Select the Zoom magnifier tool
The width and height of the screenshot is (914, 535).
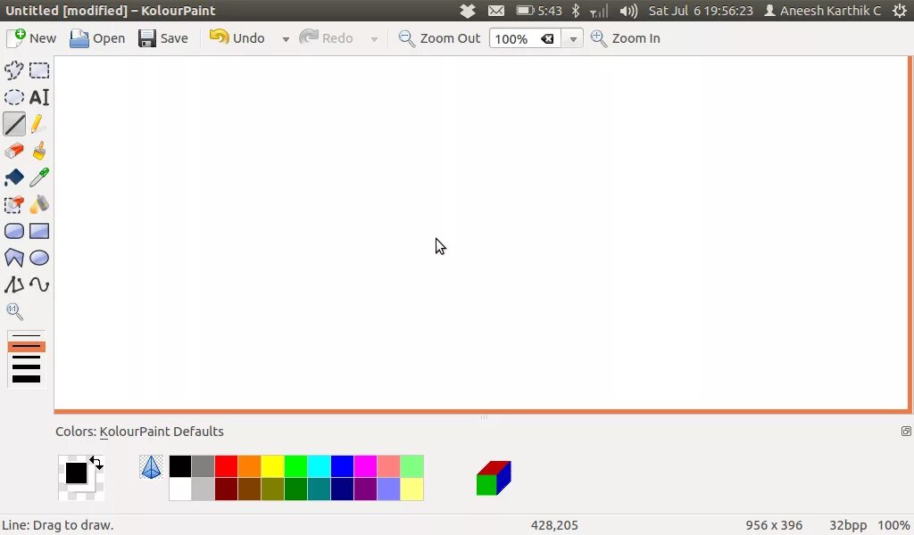coord(14,311)
